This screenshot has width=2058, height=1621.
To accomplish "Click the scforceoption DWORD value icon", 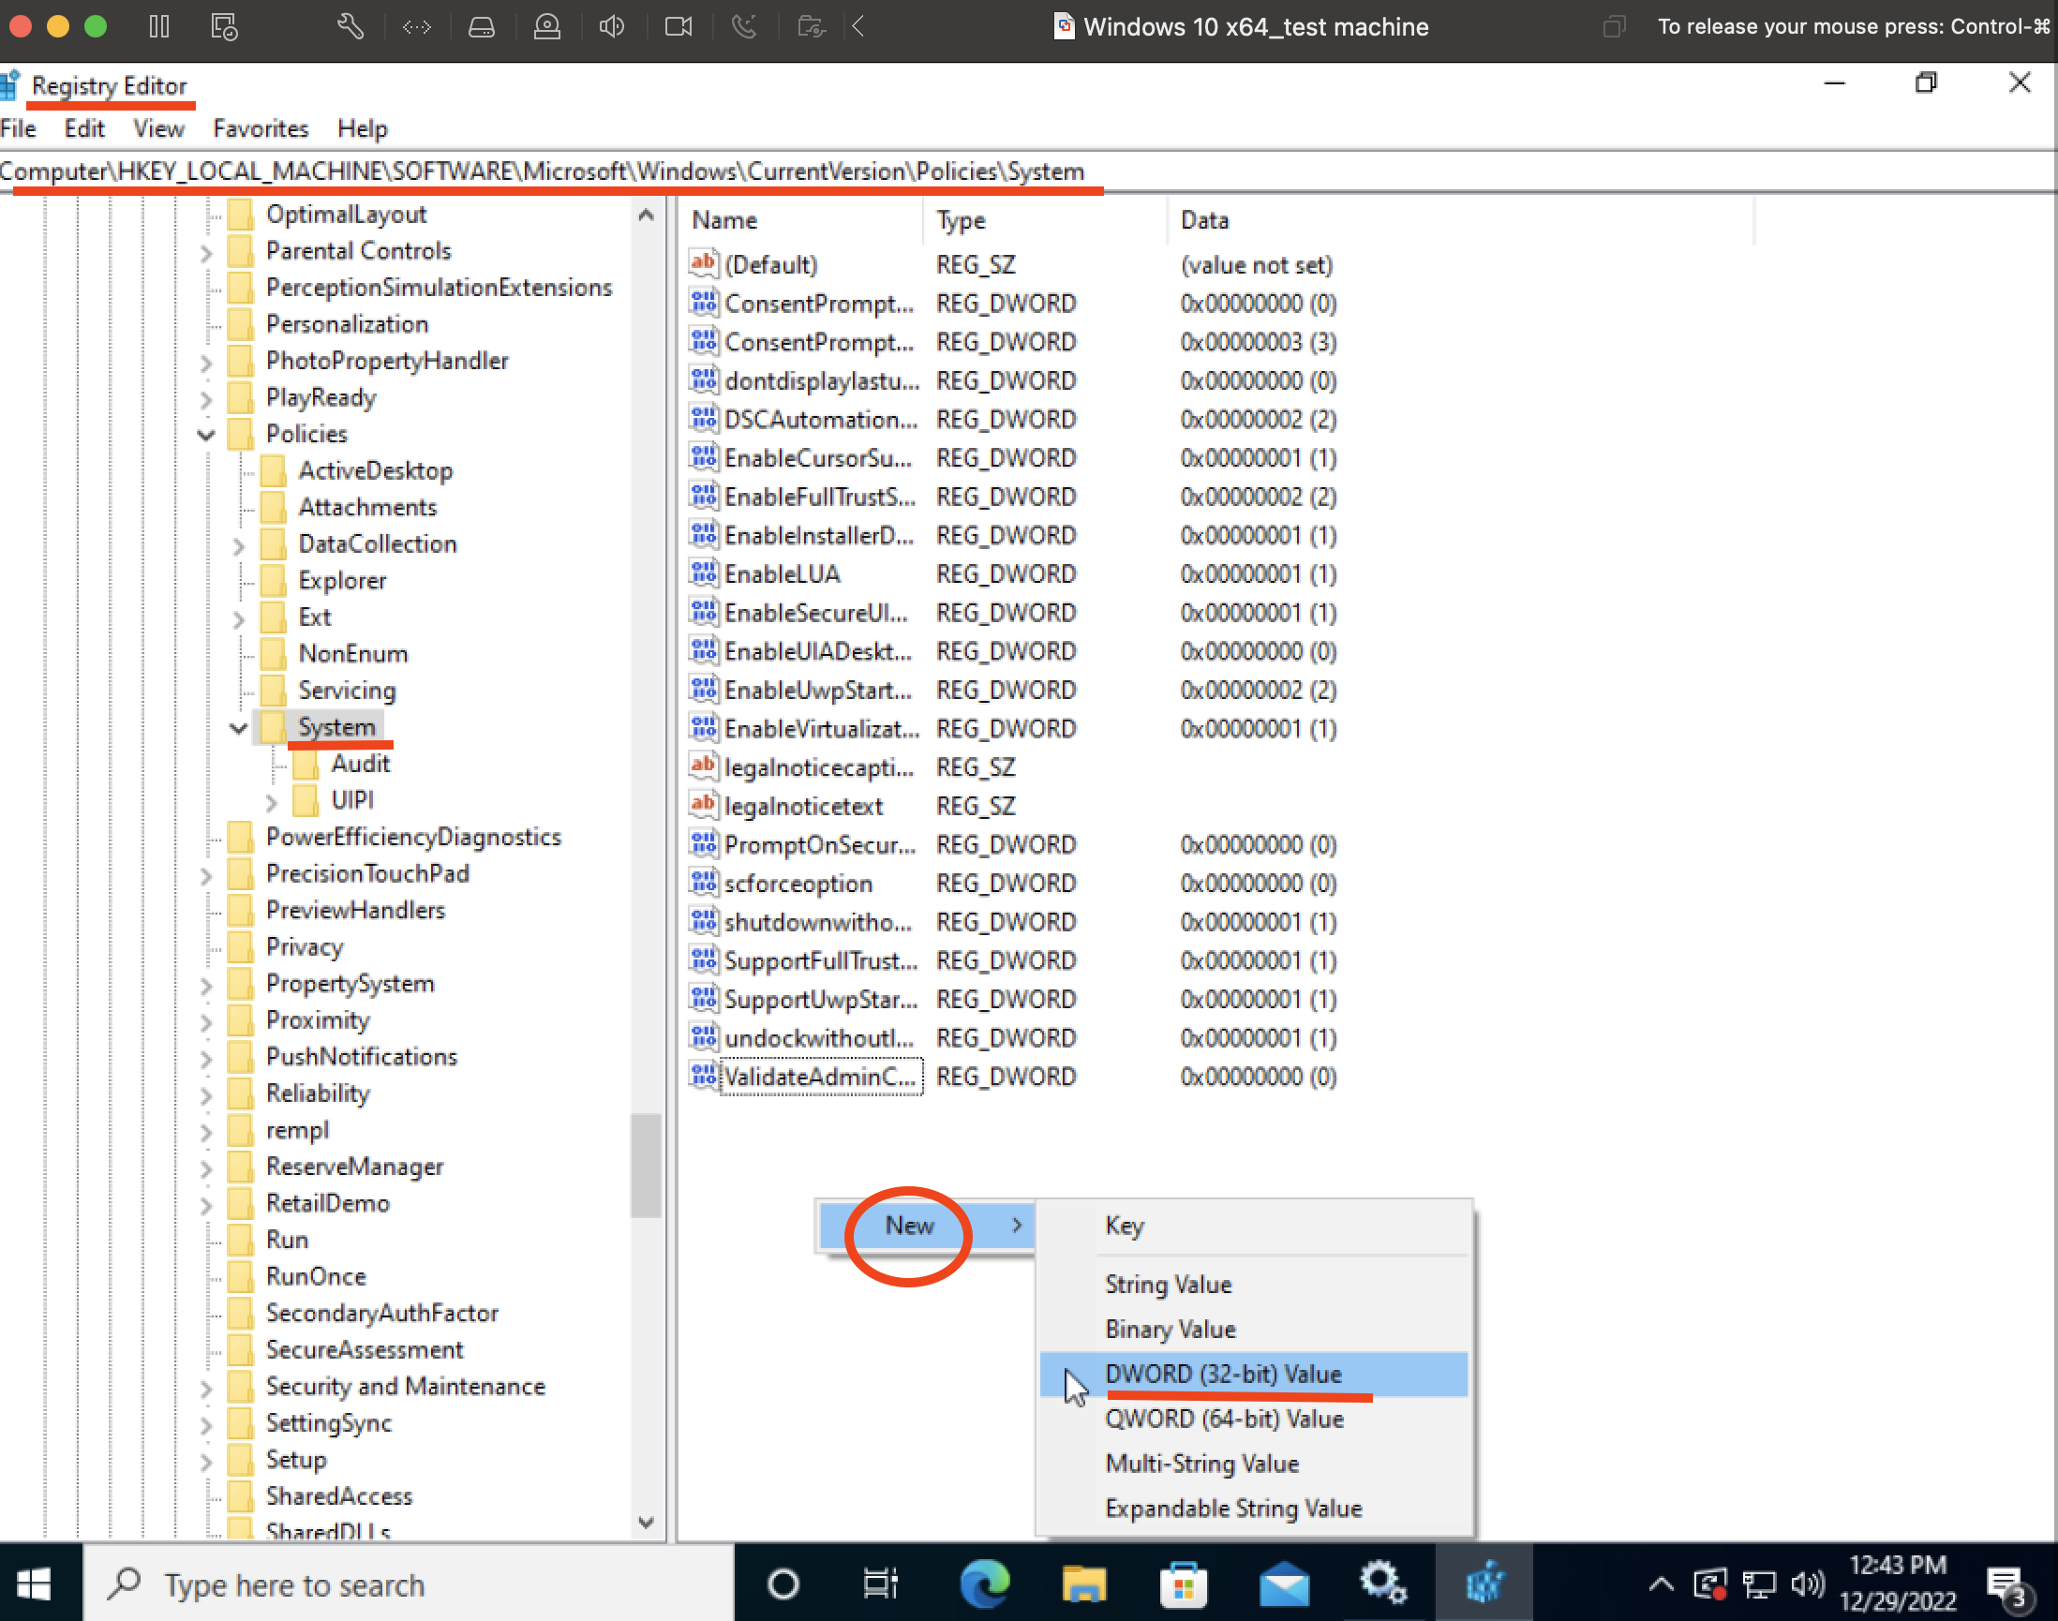I will (x=704, y=883).
